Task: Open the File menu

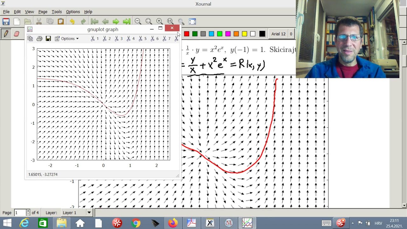Action: click(x=6, y=11)
